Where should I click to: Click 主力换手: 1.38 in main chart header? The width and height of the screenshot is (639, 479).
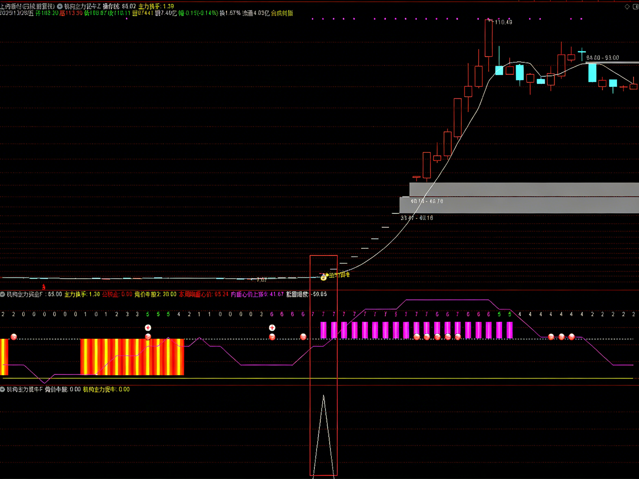pyautogui.click(x=156, y=6)
